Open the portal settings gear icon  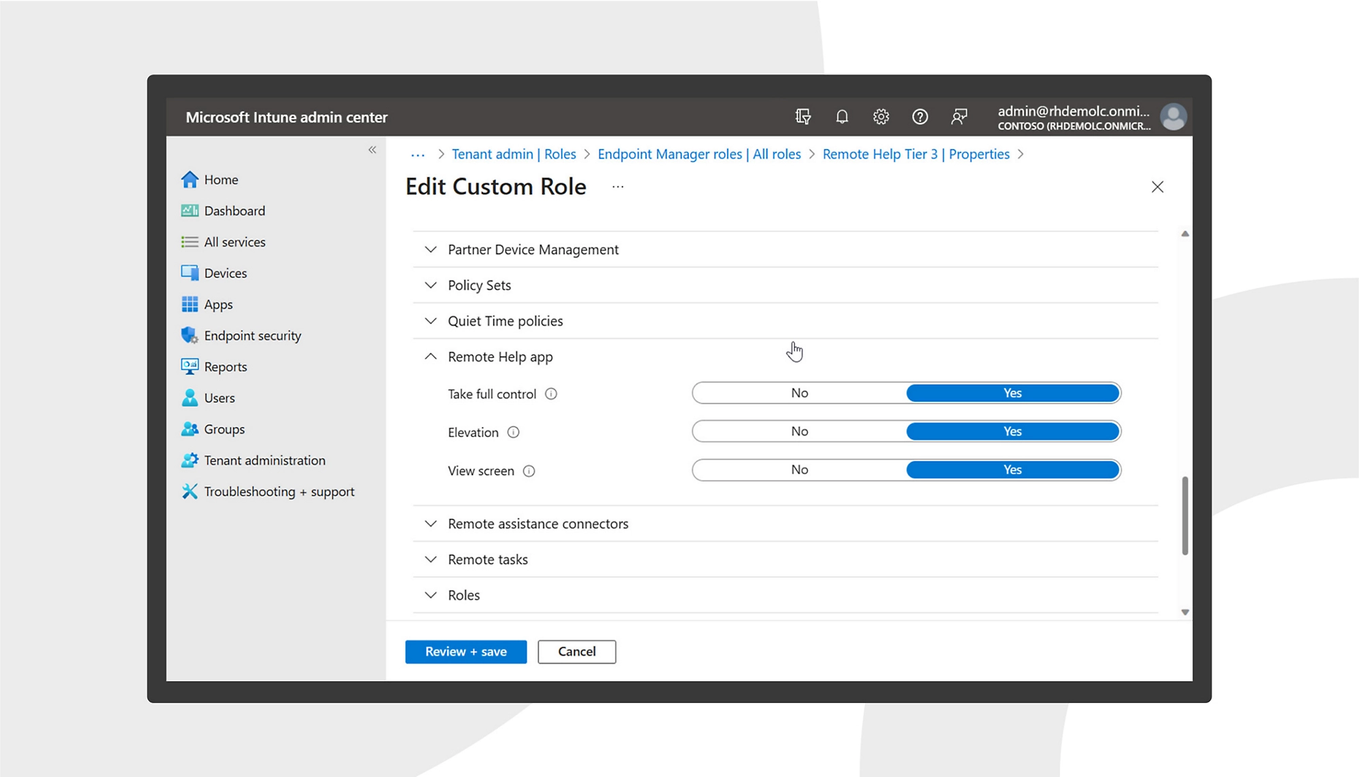(881, 117)
